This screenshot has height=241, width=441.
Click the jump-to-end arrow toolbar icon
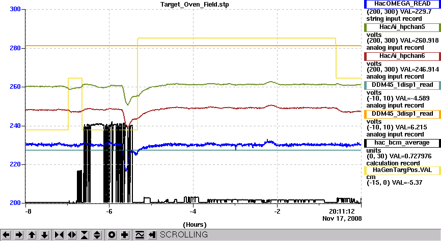click(x=152, y=234)
